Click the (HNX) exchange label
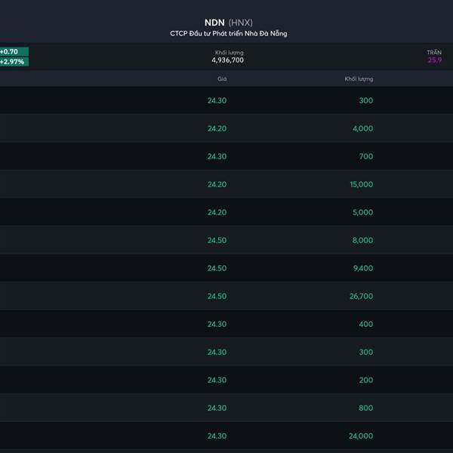453x453 pixels. tap(240, 23)
